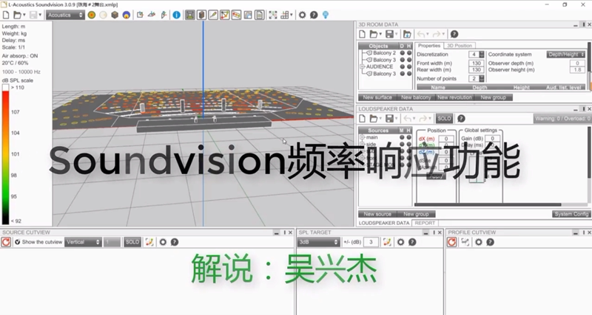The width and height of the screenshot is (592, 315).
Task: Click the fit-to-view arrows icon
Action: click(272, 15)
